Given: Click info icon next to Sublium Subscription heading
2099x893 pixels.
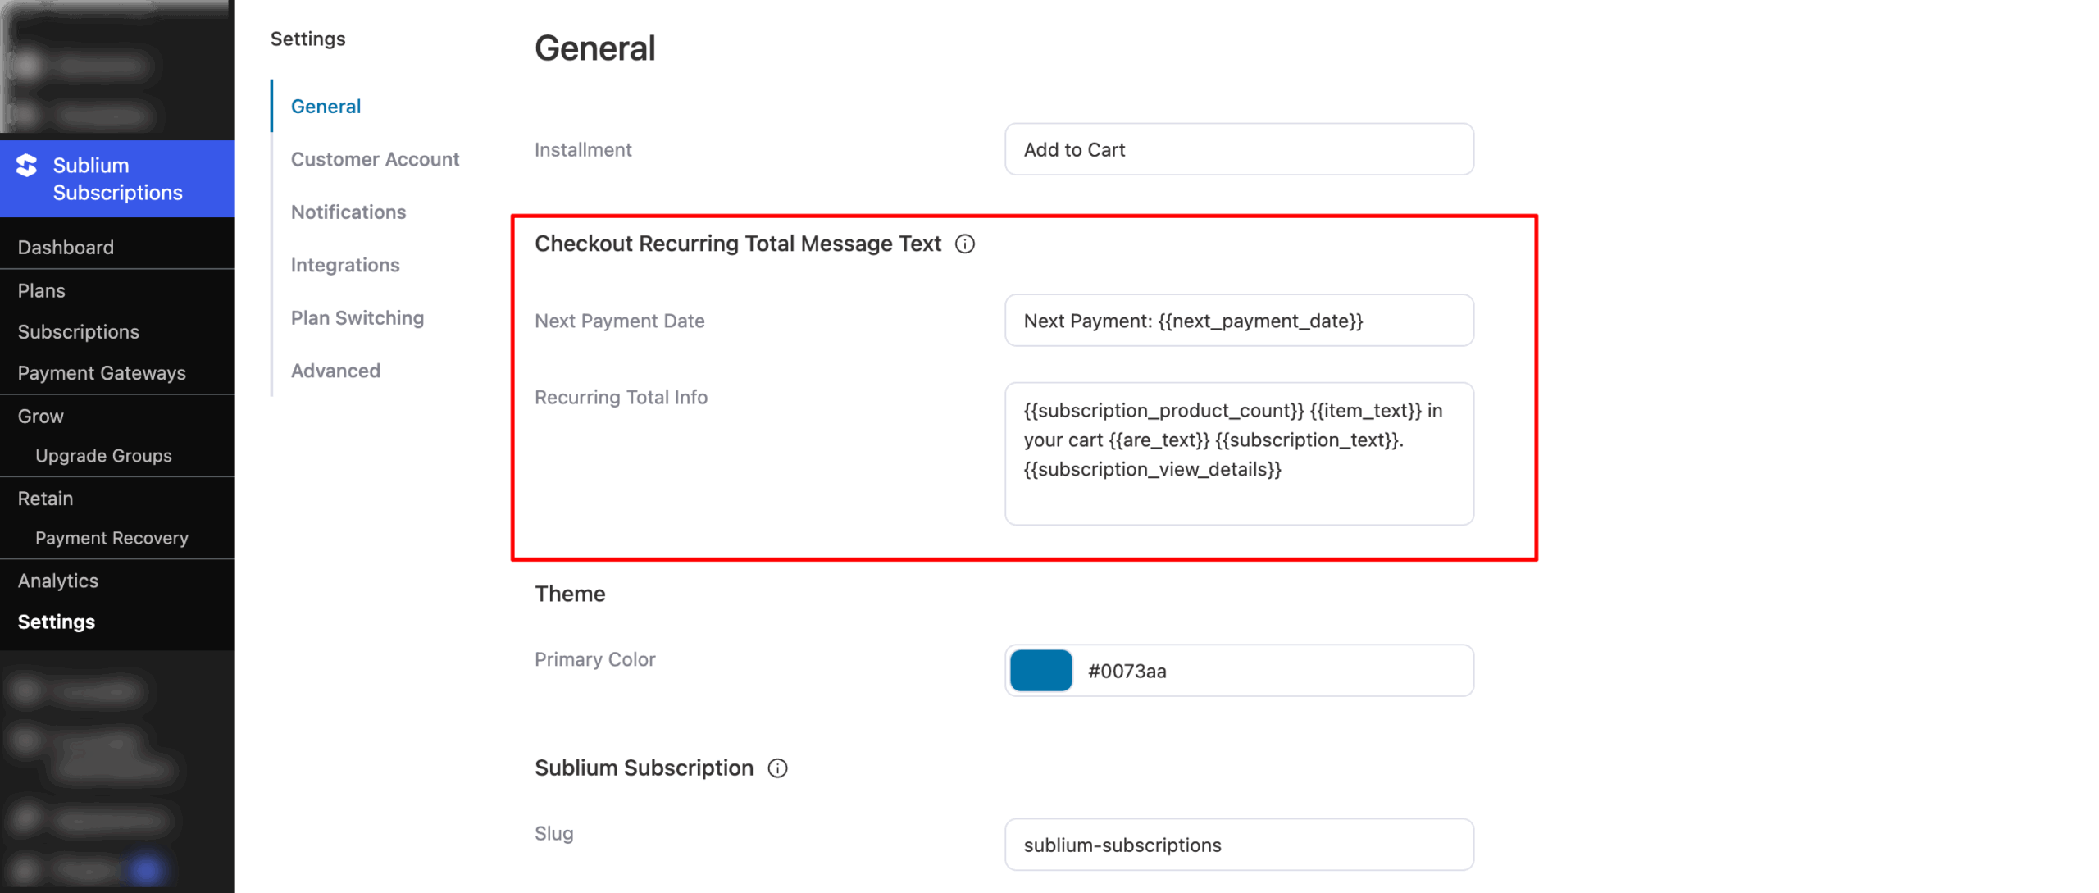Looking at the screenshot, I should coord(776,768).
